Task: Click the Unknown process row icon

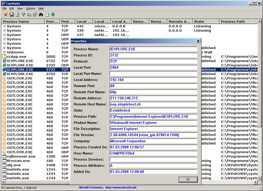Action: (4, 52)
